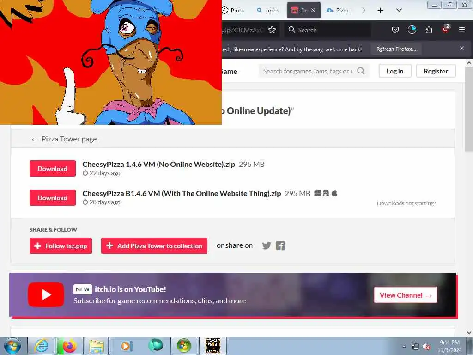Switch to the open search tab
Screen dimensions: 473x355
267,11
